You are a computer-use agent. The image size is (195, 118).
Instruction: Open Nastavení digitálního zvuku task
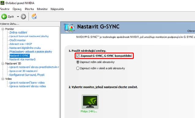25,48
